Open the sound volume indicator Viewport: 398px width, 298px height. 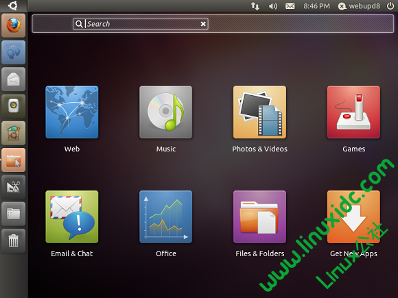[x=272, y=6]
